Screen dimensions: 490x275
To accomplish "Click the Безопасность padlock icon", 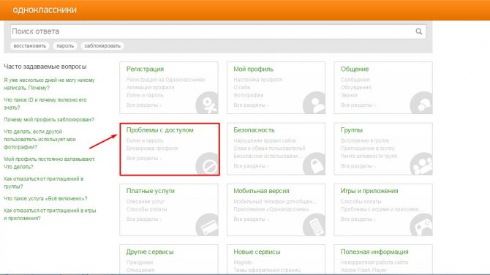I will pyautogui.click(x=314, y=163).
